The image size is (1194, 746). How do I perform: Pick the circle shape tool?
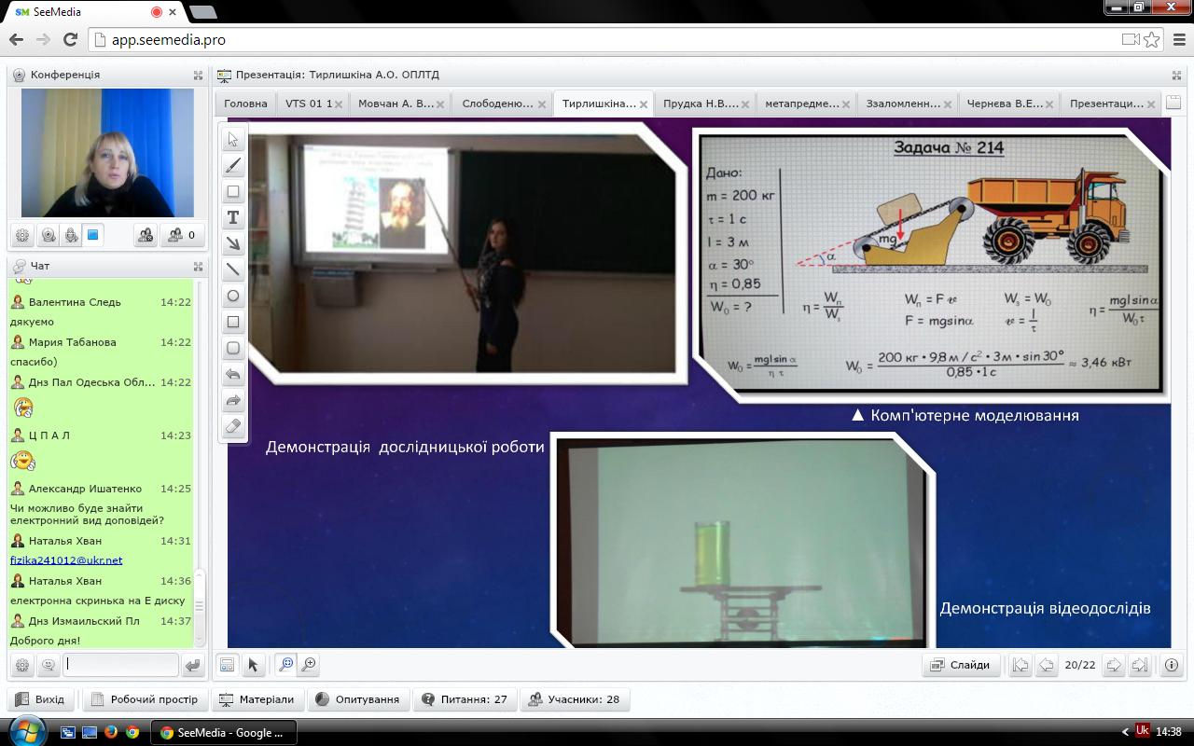tap(233, 297)
